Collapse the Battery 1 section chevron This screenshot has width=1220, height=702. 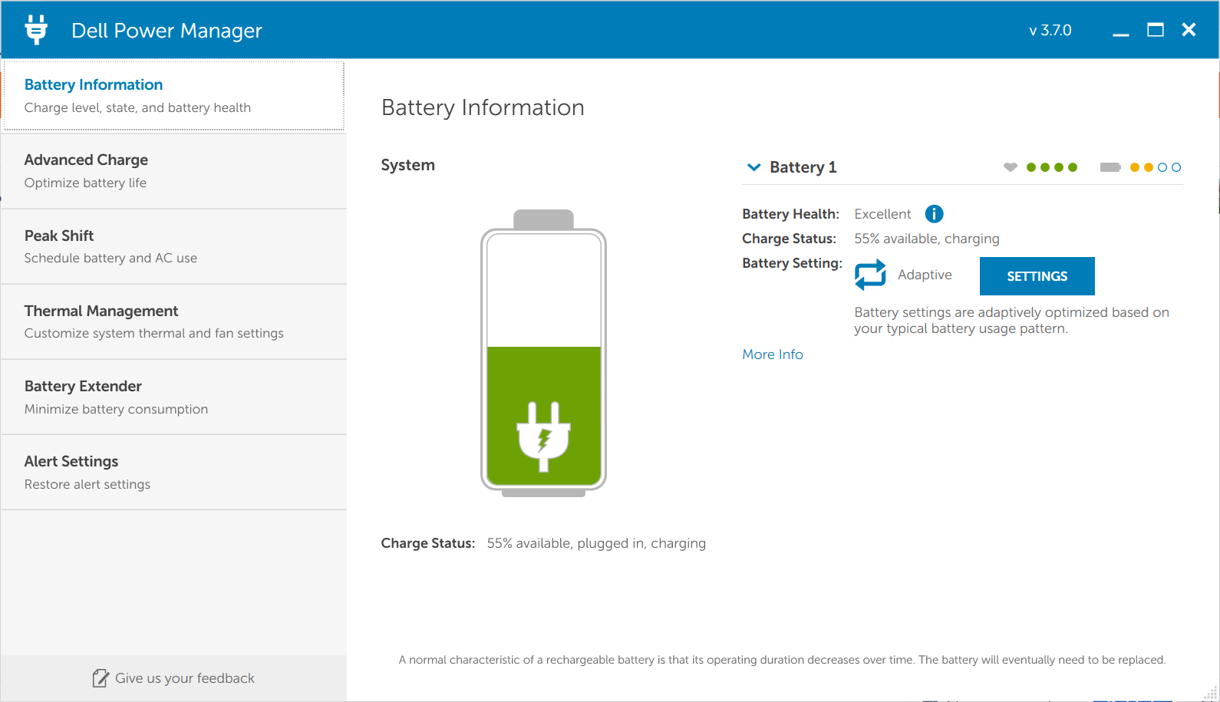754,167
